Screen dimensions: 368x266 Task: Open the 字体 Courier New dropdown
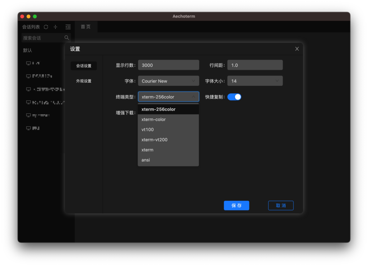[x=169, y=81]
